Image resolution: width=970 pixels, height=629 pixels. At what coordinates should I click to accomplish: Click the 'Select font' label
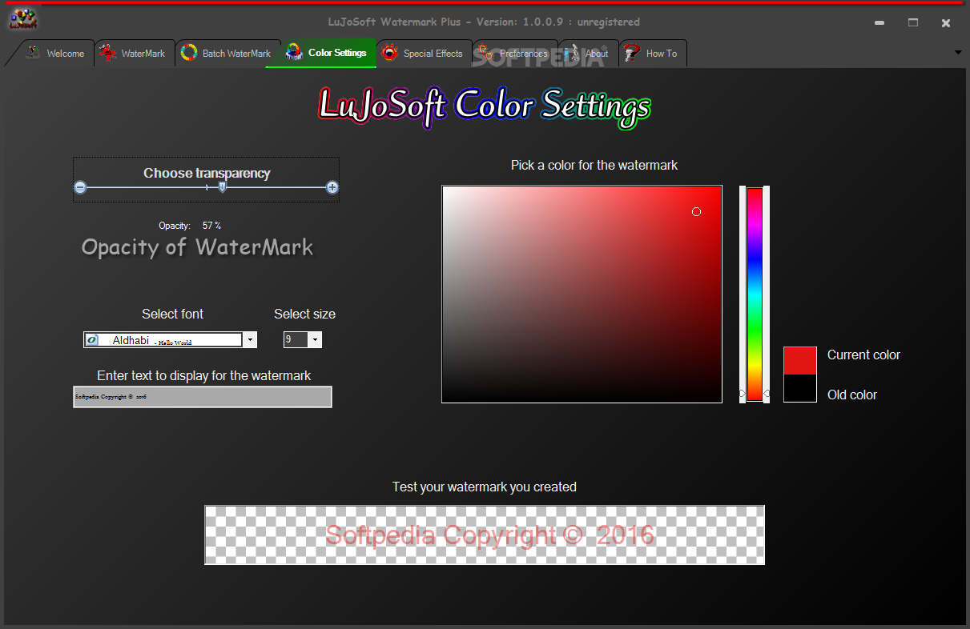coord(173,314)
